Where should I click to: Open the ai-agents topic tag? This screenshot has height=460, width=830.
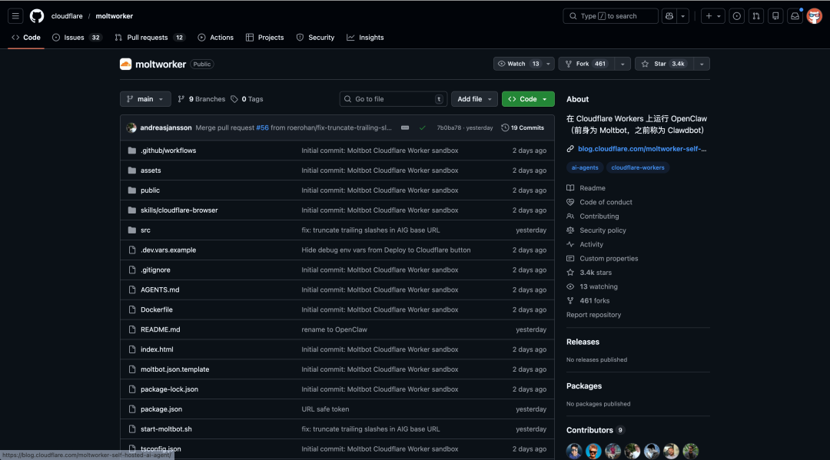click(x=585, y=167)
